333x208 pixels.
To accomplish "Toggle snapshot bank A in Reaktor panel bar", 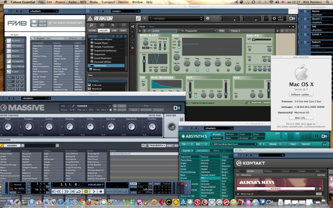I will pyautogui.click(x=140, y=31).
